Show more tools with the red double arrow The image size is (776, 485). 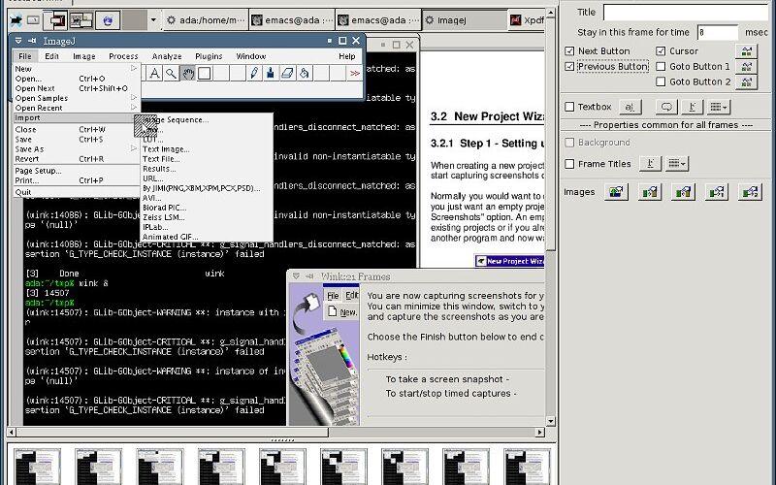354,74
